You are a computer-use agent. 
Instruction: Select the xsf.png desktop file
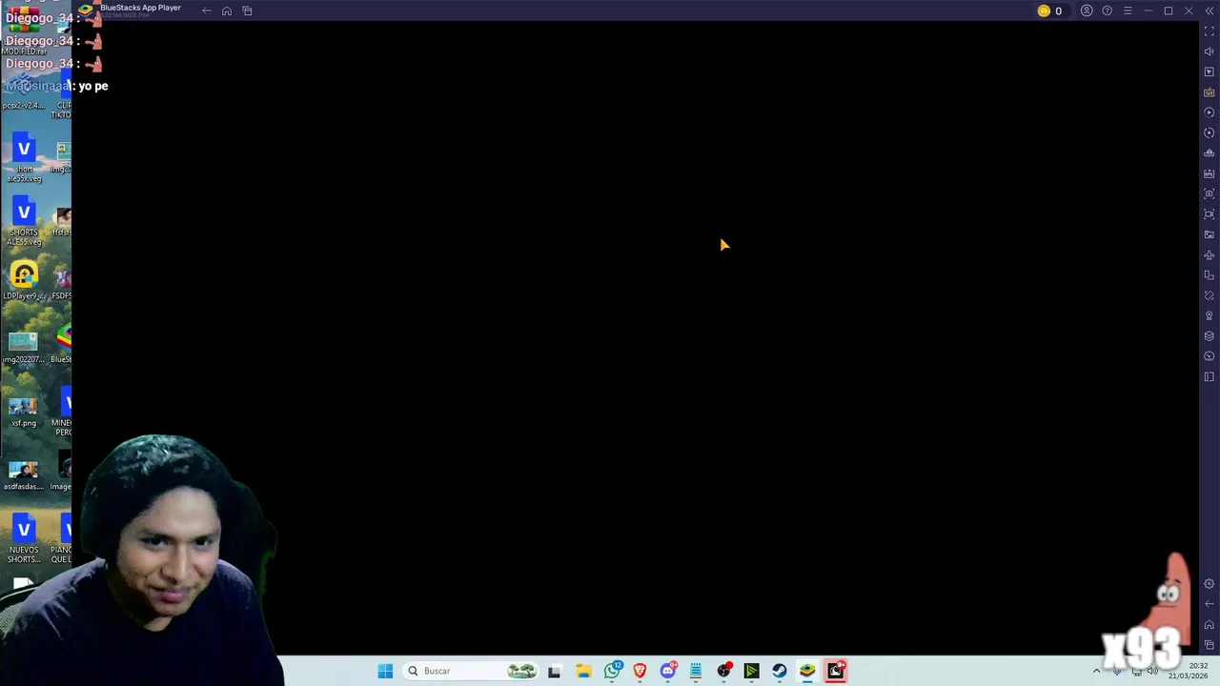(x=23, y=412)
